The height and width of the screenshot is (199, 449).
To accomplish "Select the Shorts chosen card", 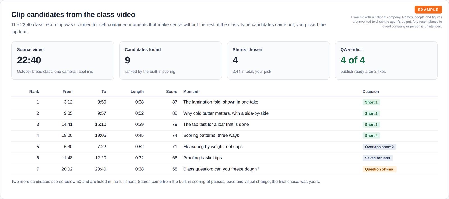I will (x=278, y=61).
